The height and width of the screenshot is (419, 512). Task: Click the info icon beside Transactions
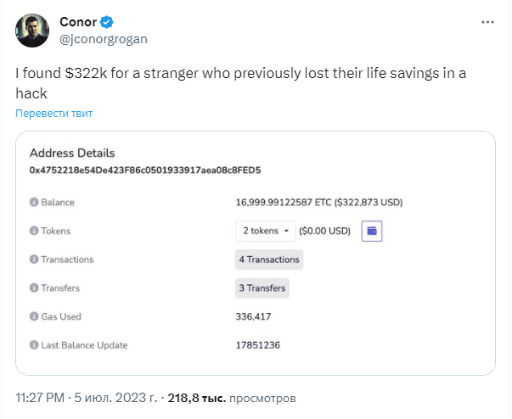click(34, 260)
